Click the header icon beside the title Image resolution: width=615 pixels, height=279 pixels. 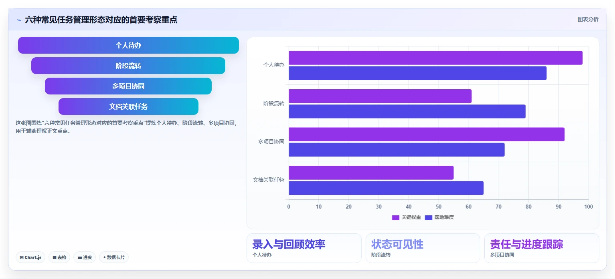tap(19, 20)
